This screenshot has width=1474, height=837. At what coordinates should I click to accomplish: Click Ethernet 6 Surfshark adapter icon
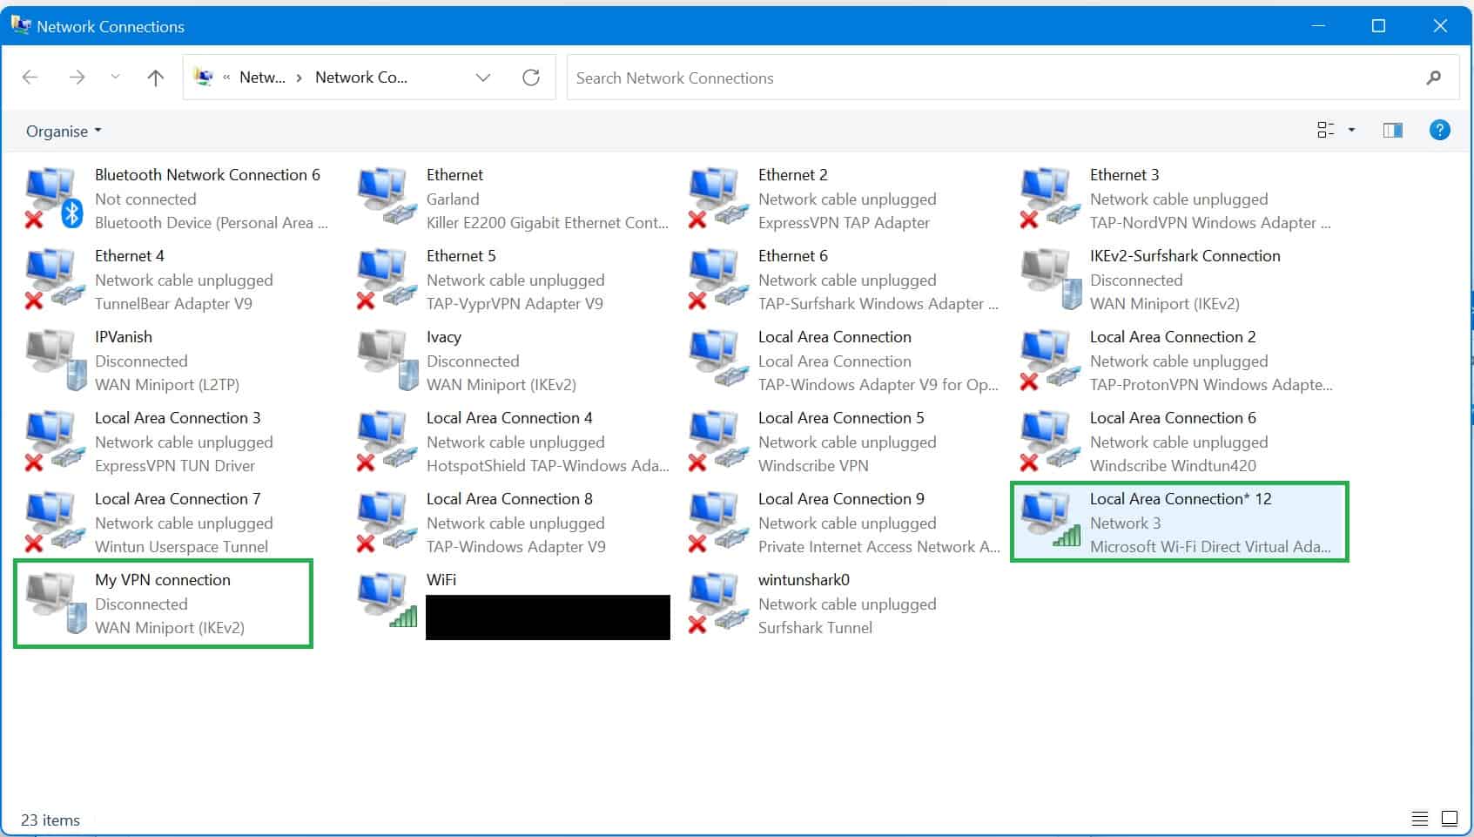click(x=719, y=279)
